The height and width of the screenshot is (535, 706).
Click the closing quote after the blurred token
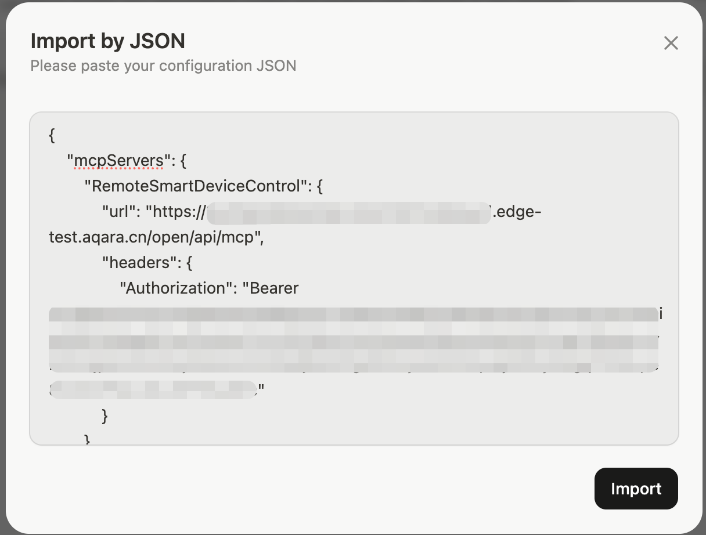(261, 391)
